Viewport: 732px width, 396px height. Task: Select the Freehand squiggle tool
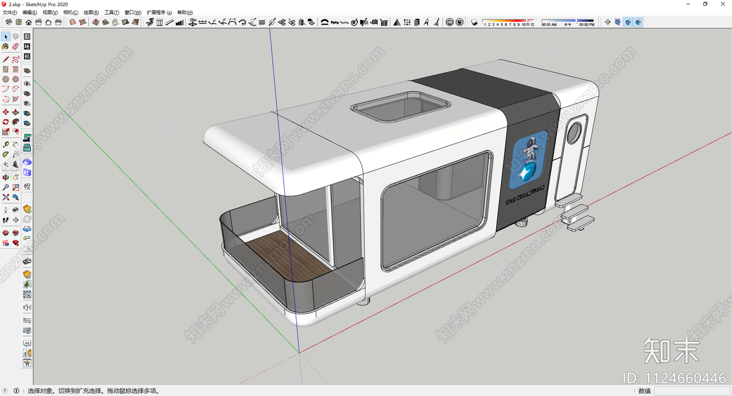pyautogui.click(x=16, y=59)
